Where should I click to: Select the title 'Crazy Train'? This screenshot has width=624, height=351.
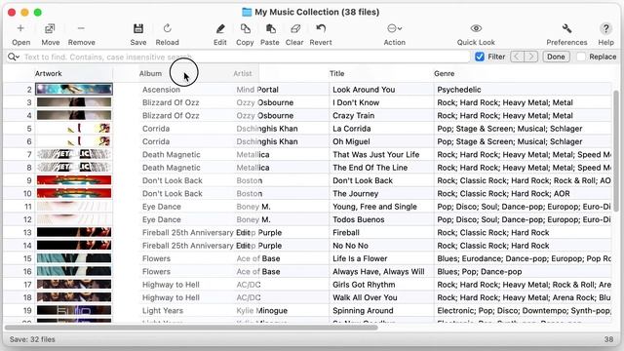tap(353, 115)
